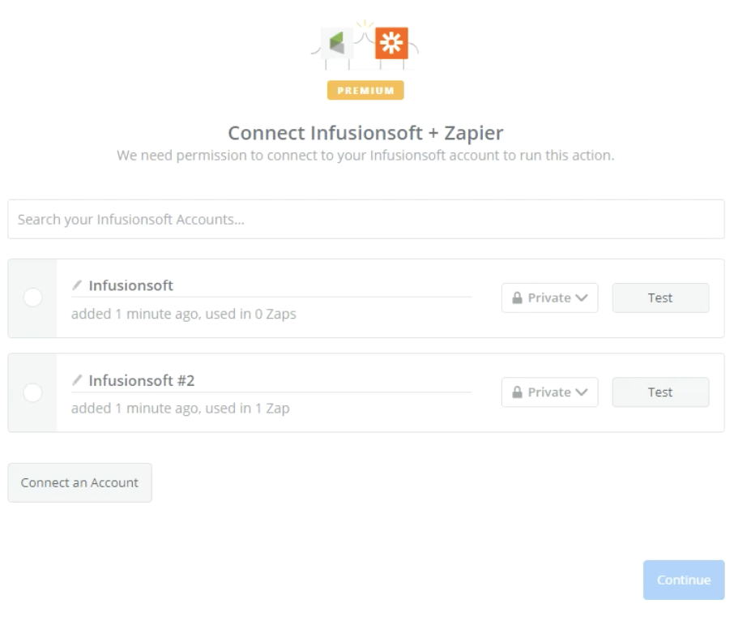Test the Infusionsoft account connection
The image size is (734, 621).
659,298
